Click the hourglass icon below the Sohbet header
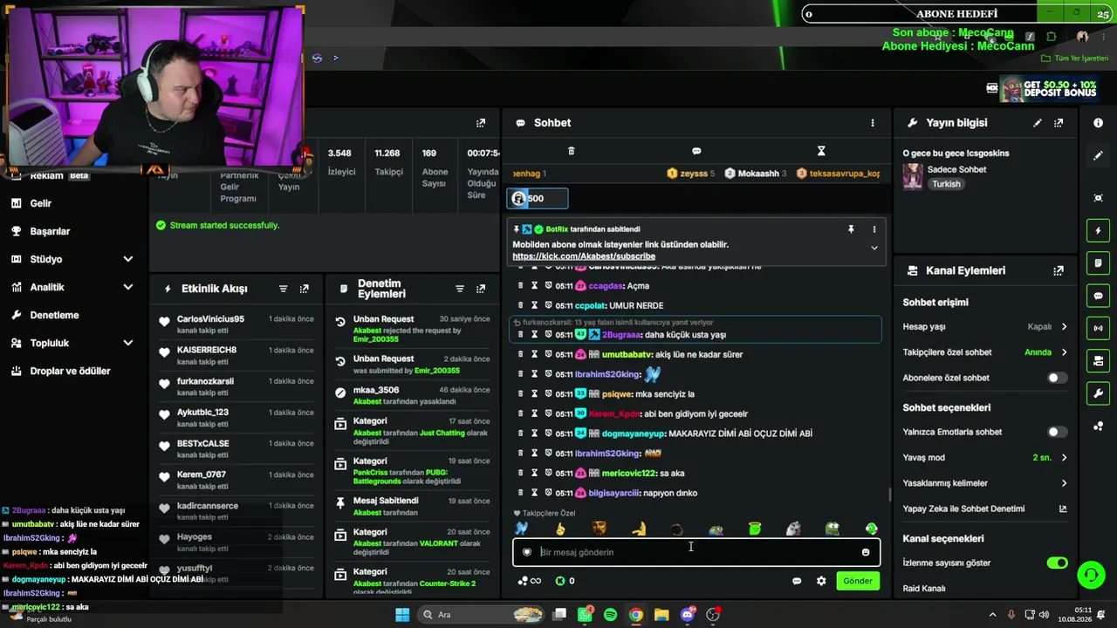 821,151
